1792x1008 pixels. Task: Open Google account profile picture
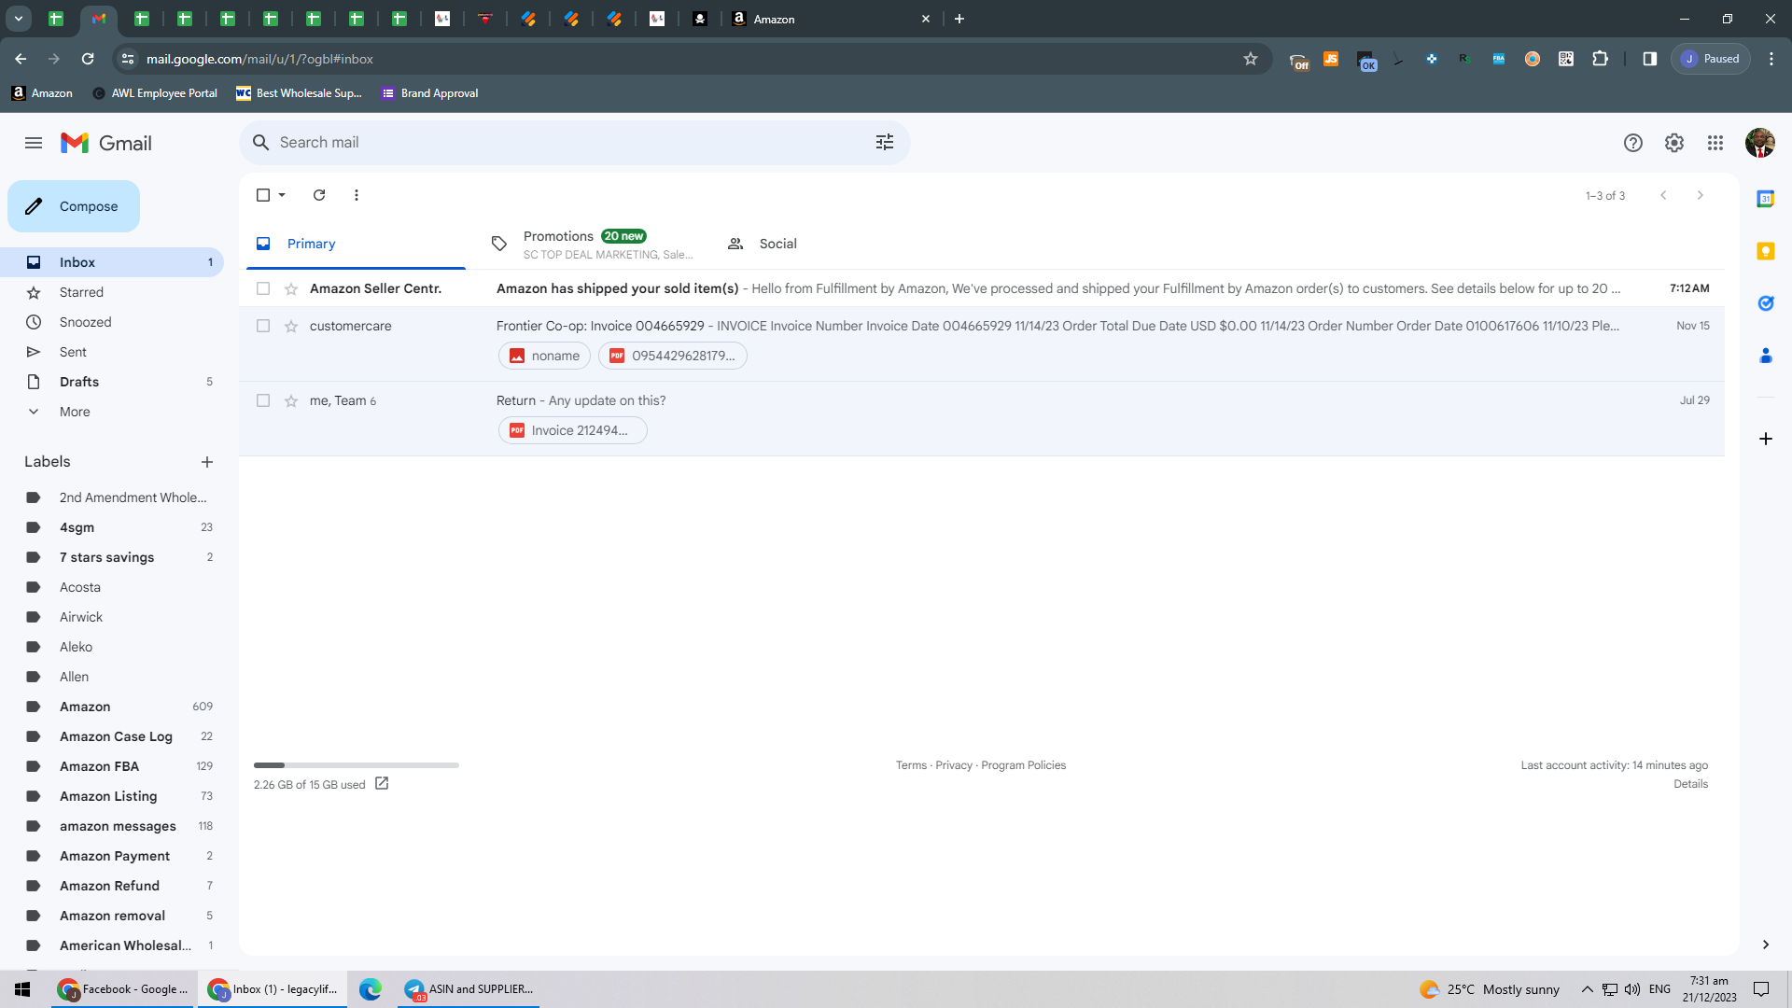(x=1759, y=143)
